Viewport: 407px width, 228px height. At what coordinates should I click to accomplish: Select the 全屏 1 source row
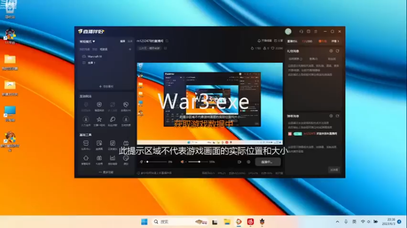pyautogui.click(x=106, y=63)
